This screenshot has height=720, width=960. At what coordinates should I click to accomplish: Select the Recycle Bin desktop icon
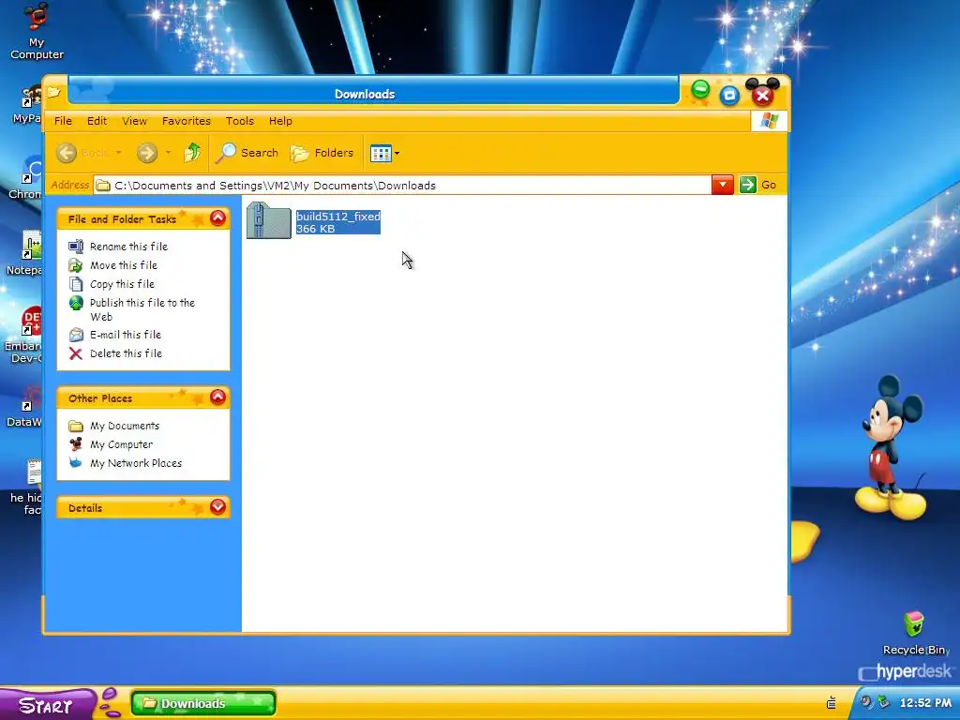915,633
